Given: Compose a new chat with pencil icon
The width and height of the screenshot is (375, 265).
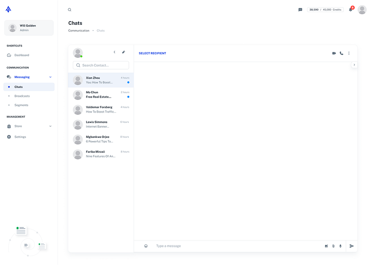Looking at the screenshot, I should coord(124,52).
